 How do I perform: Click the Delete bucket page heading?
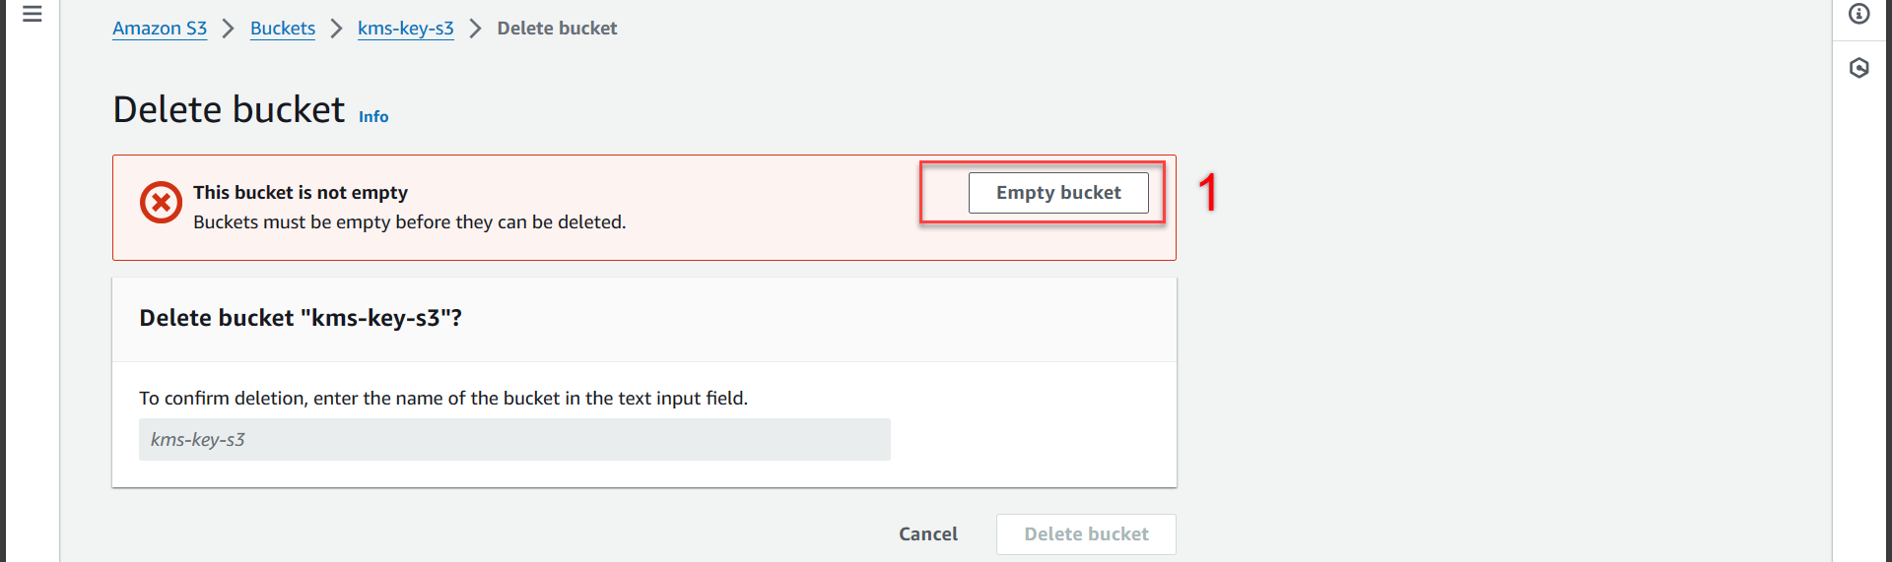[229, 109]
